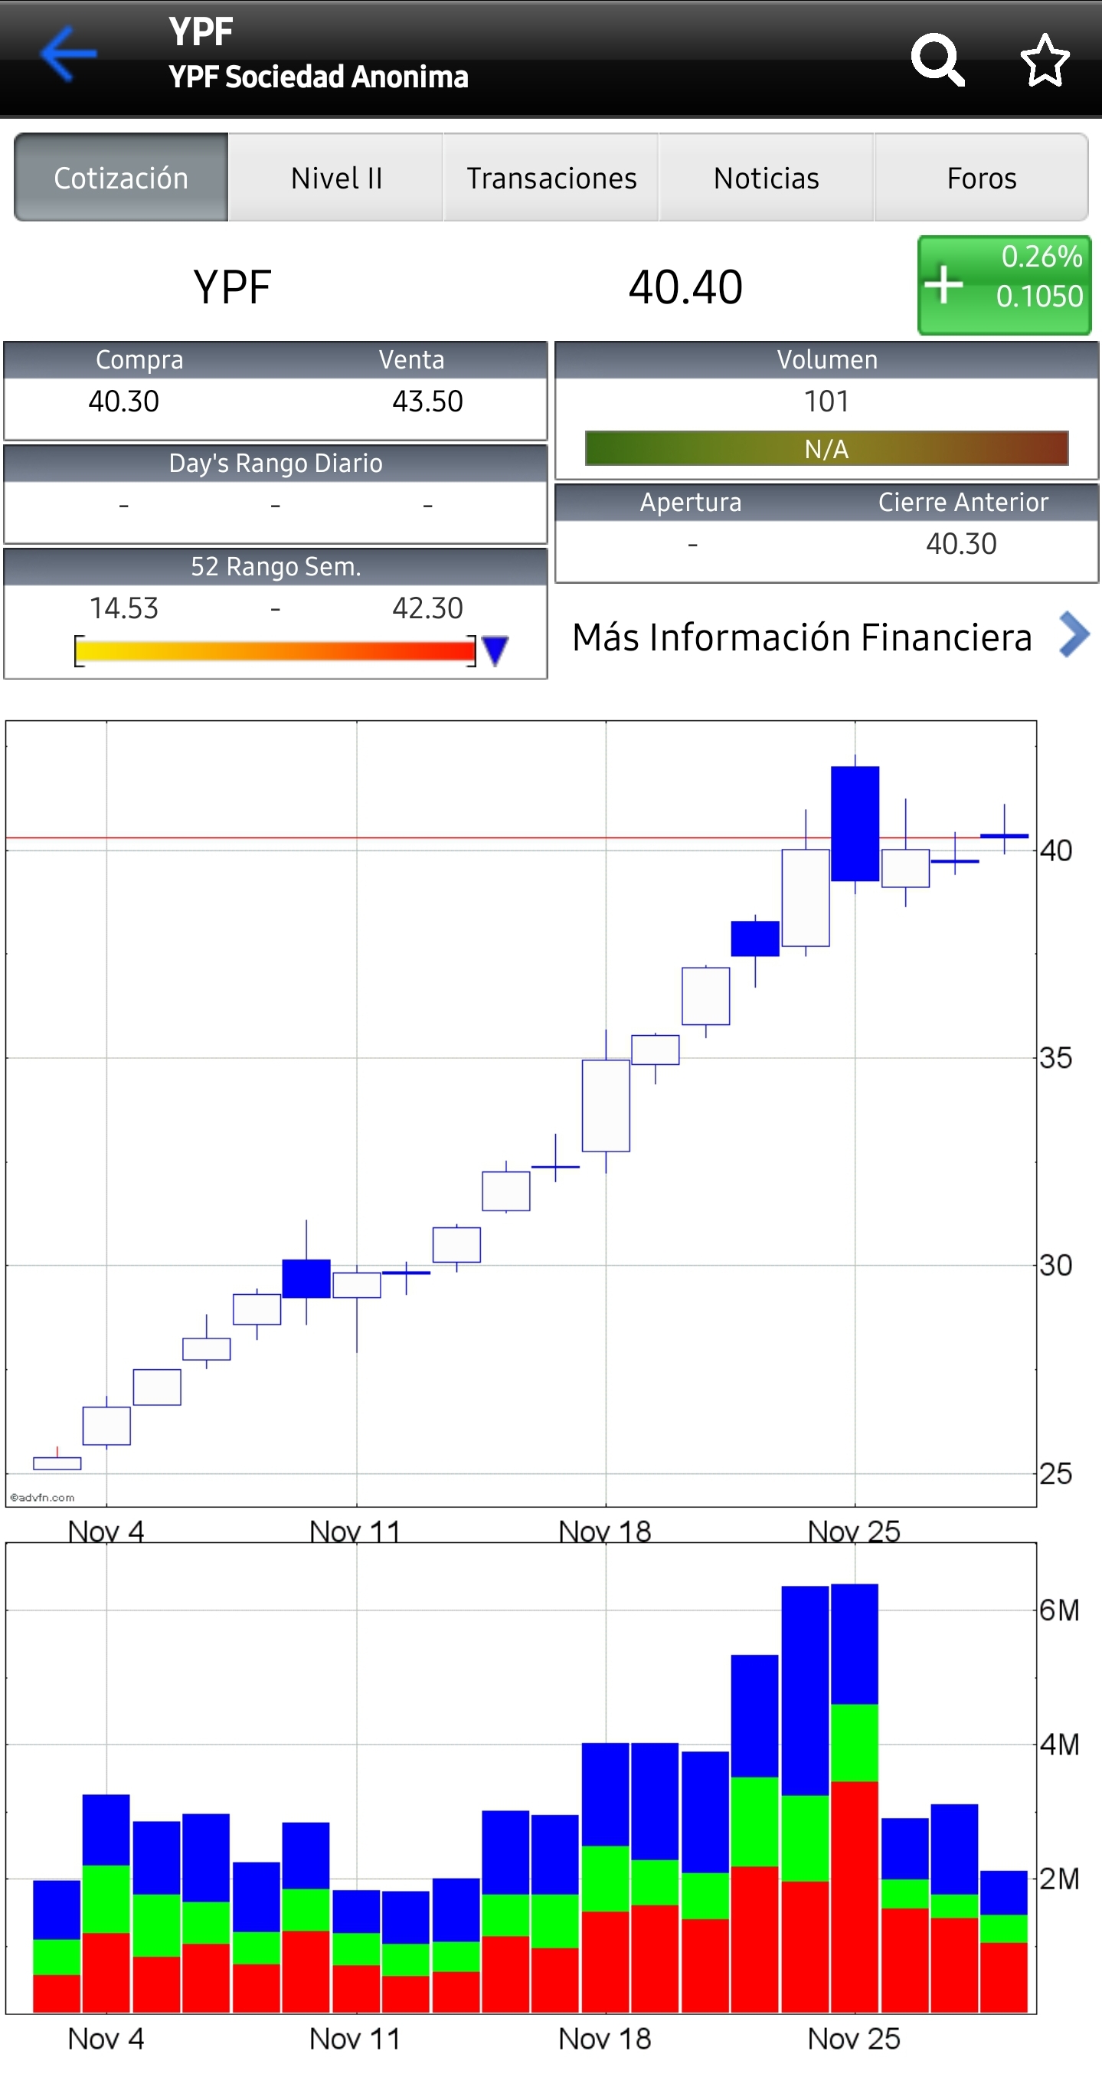
Task: Tap the N/A volume gradient bar
Action: click(x=827, y=448)
